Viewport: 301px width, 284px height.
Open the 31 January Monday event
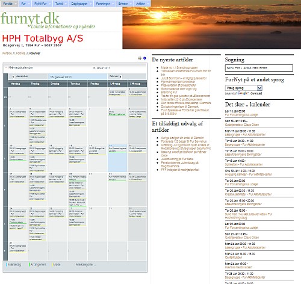[18, 248]
